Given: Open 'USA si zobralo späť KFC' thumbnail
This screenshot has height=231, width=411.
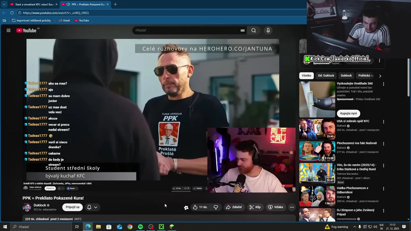Looking at the screenshot, I should [x=317, y=129].
